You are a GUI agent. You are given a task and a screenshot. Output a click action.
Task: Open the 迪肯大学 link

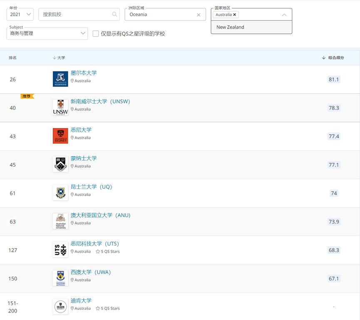pos(81,300)
